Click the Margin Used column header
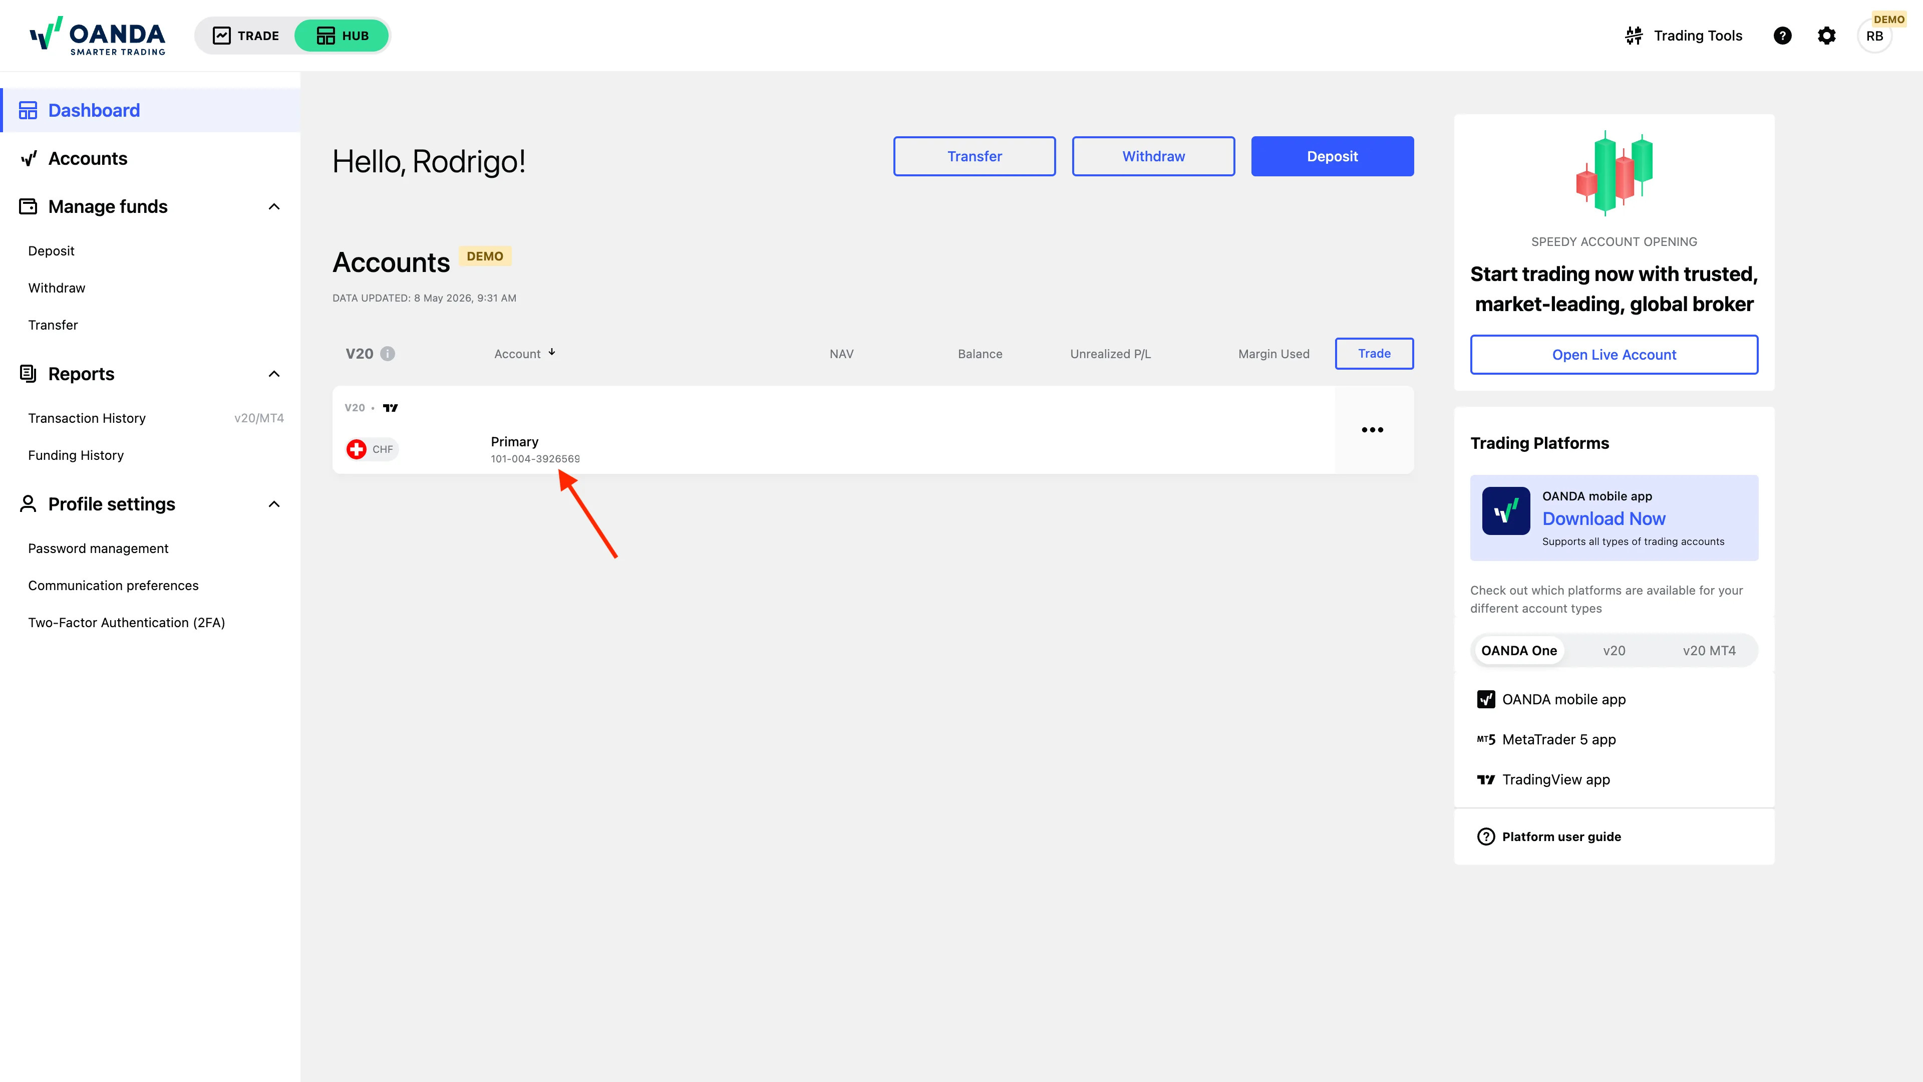Viewport: 1923px width, 1082px height. point(1273,354)
